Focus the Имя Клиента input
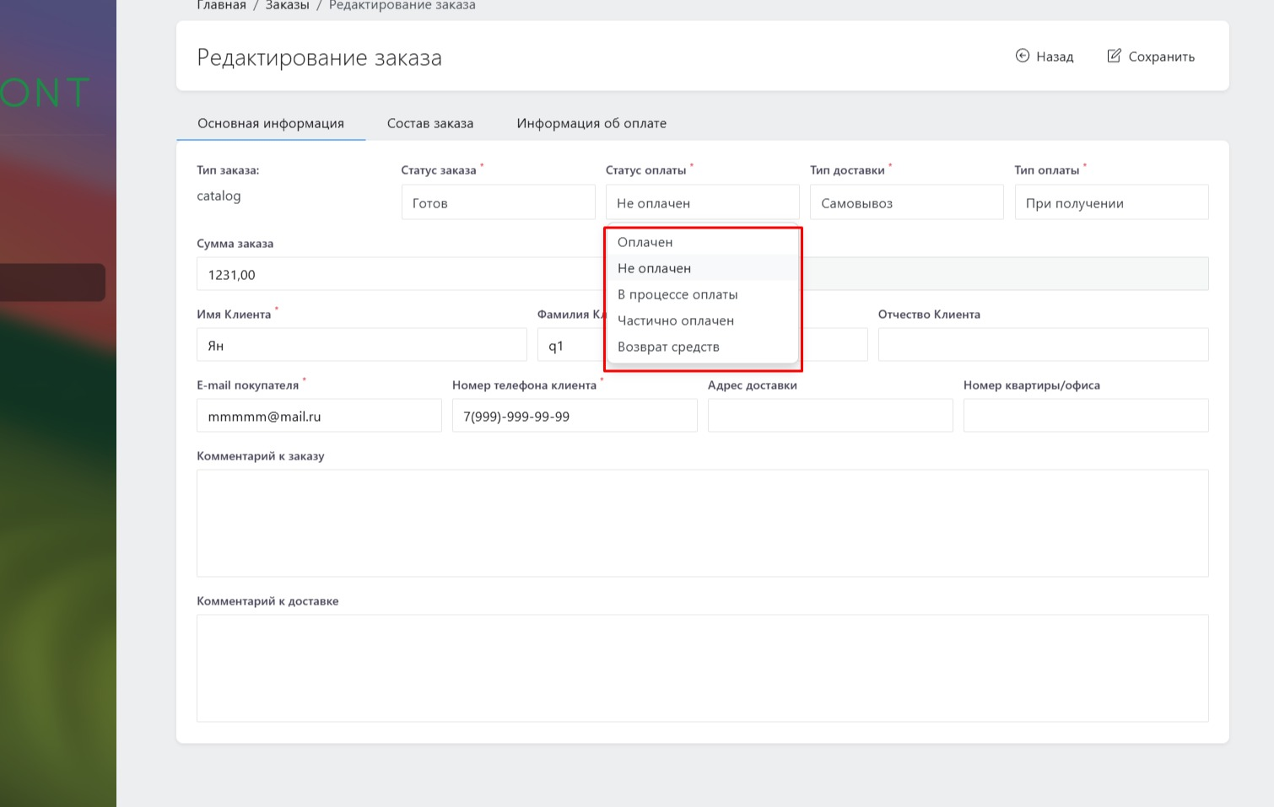Screen dimensions: 1274x807 point(361,345)
